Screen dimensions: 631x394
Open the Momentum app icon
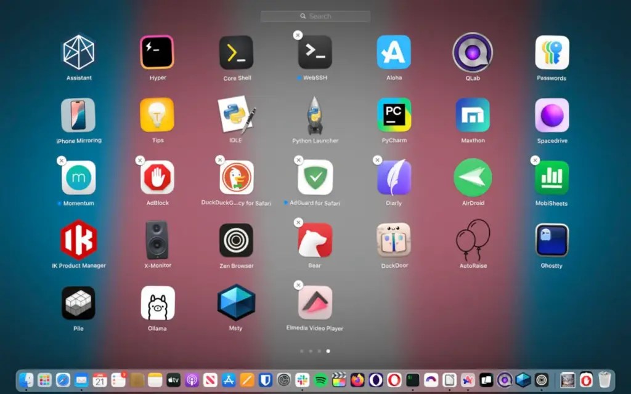(x=79, y=178)
